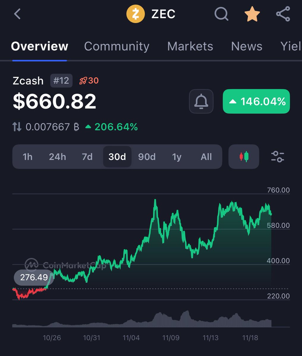Tap the #12 rank badge
Viewport: 302px width, 356px height.
point(61,81)
